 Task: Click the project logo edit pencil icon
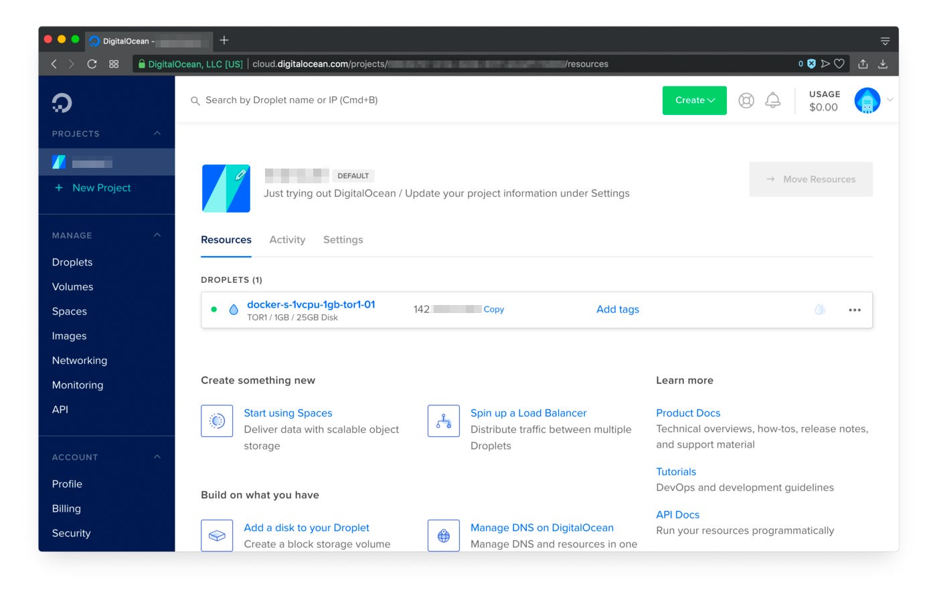[241, 174]
